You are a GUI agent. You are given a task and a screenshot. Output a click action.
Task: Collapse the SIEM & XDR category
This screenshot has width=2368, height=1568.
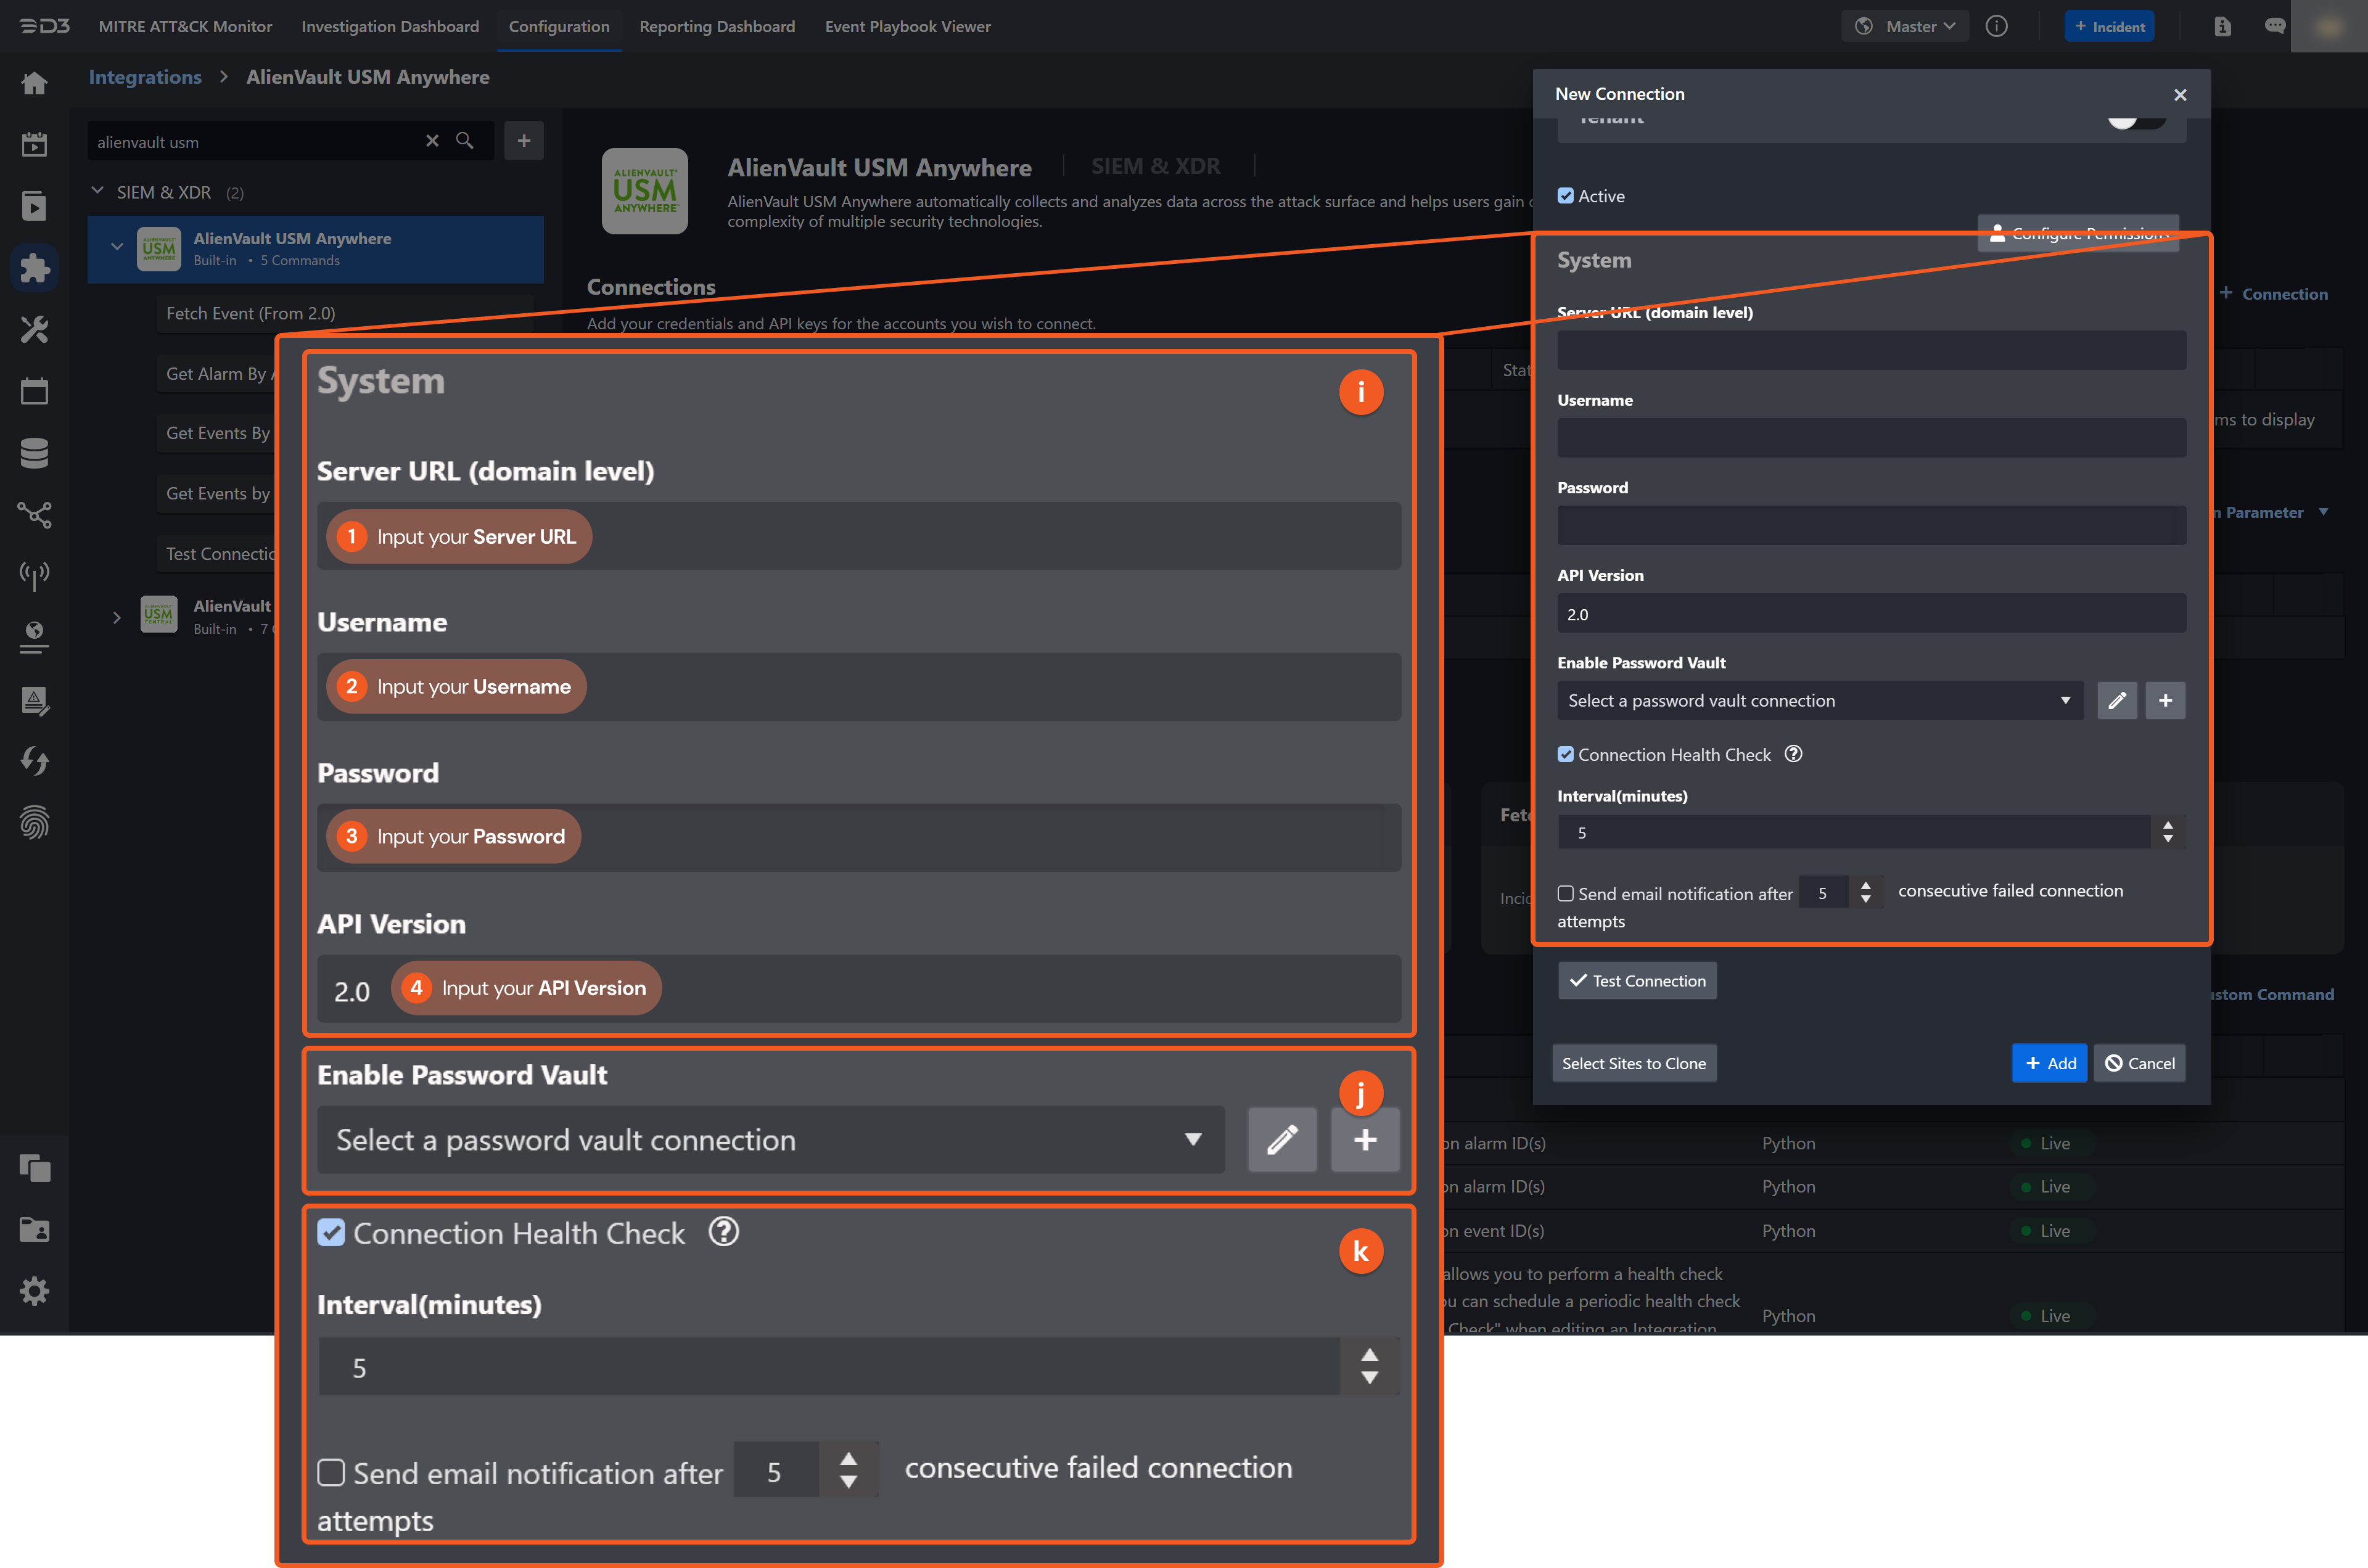[98, 192]
